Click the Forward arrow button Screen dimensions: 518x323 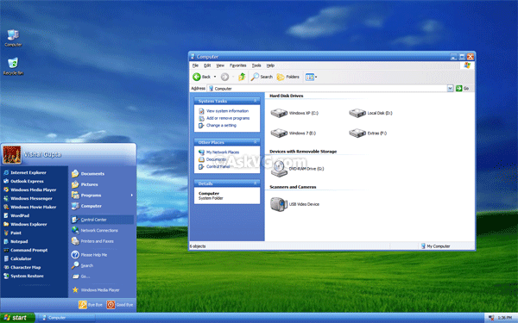tap(224, 77)
